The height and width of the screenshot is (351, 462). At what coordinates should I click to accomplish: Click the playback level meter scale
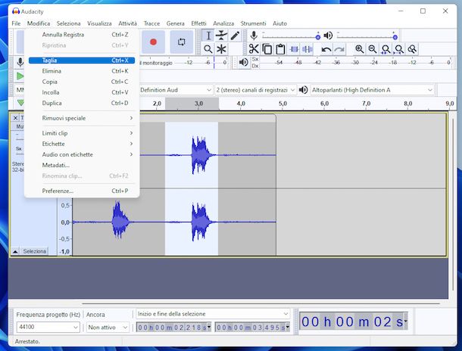click(x=355, y=62)
